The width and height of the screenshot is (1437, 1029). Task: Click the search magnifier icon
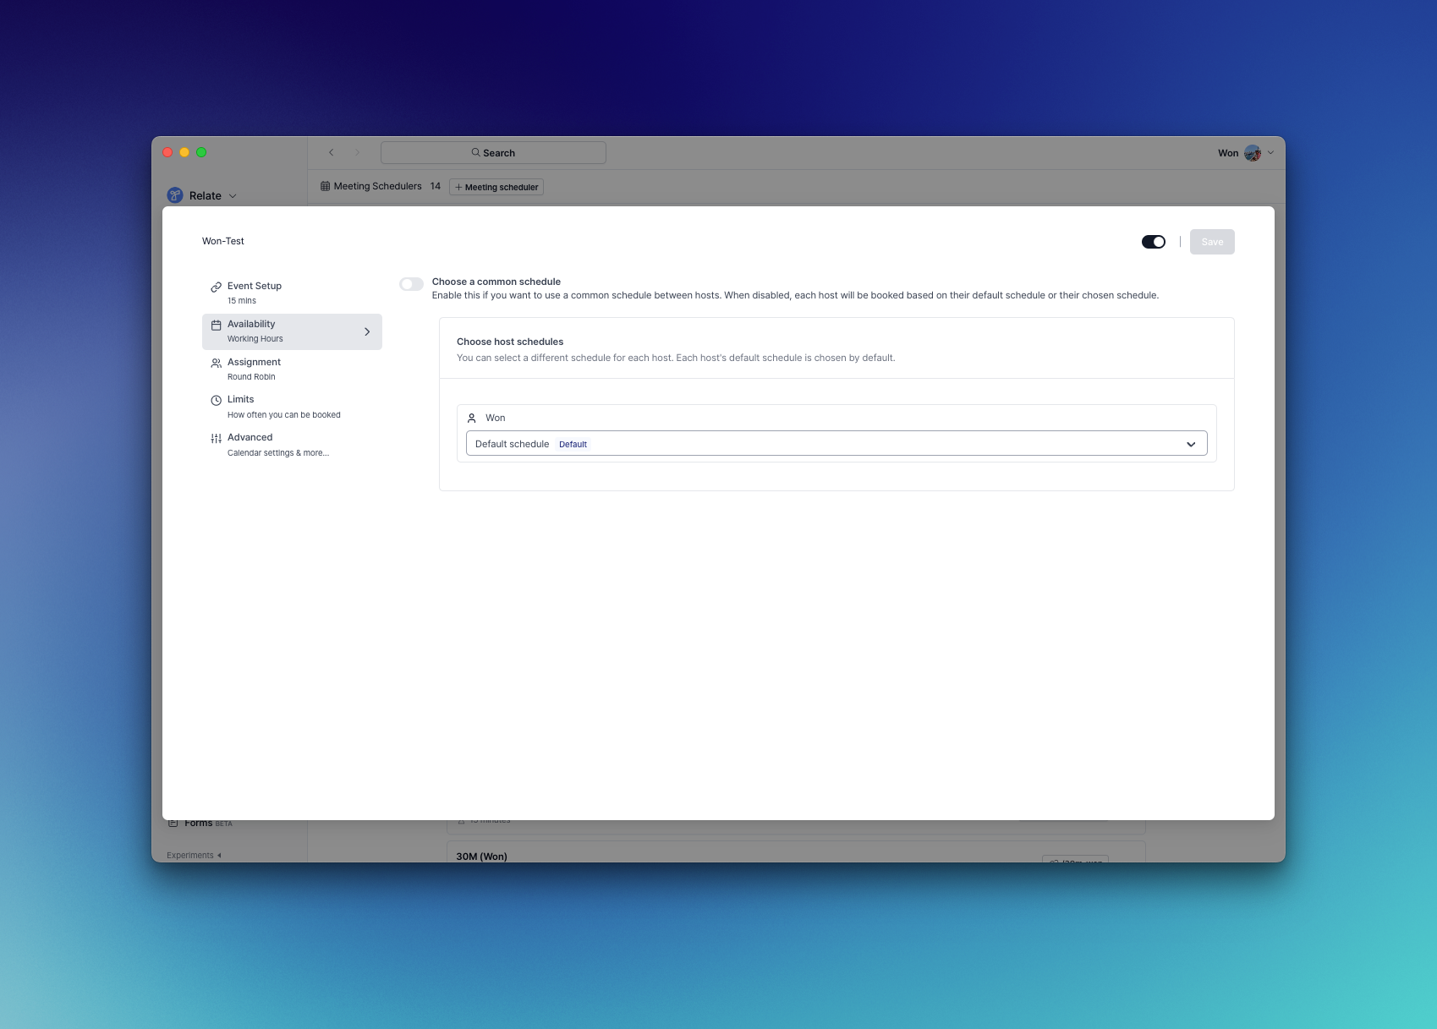coord(475,152)
